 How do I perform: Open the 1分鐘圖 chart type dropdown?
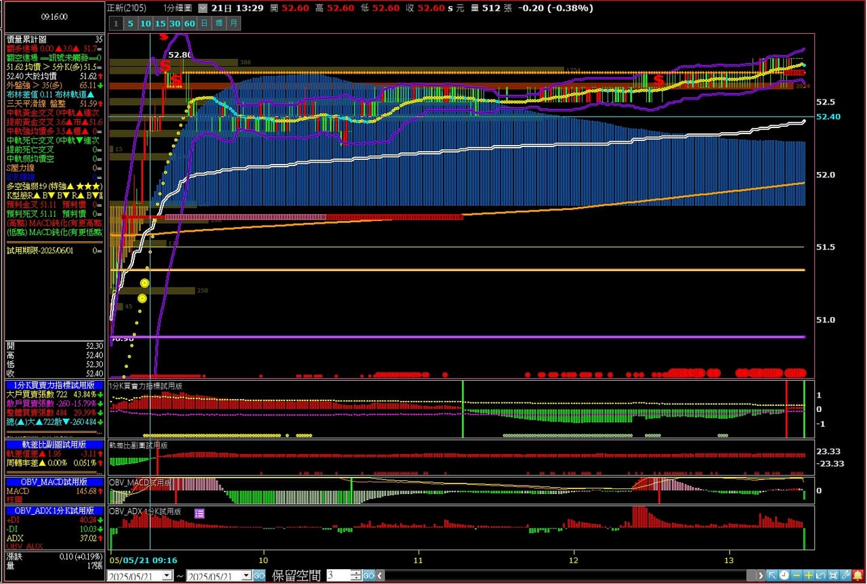[x=202, y=9]
